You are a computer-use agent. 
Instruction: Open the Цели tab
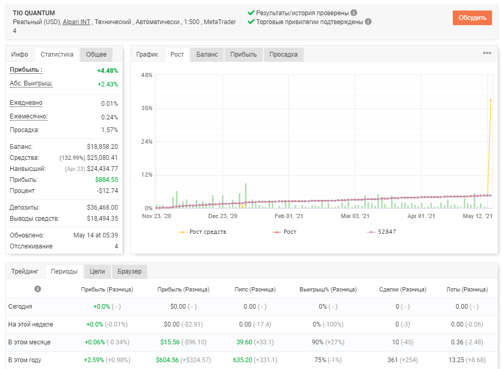click(x=97, y=271)
